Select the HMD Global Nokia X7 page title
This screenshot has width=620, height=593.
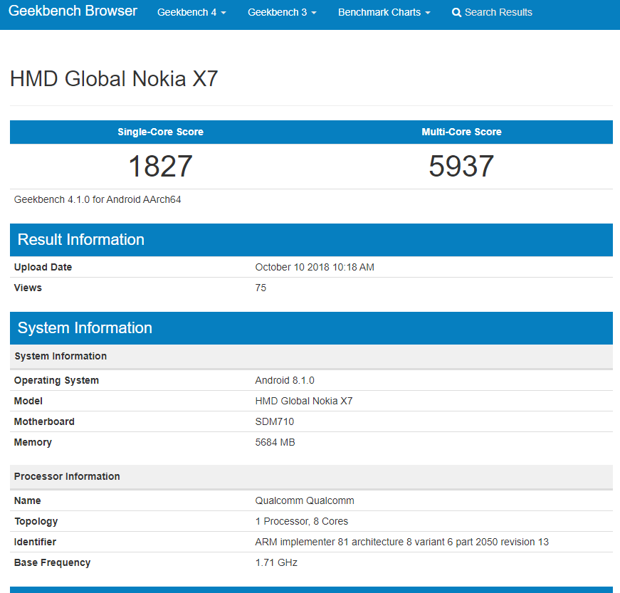114,79
